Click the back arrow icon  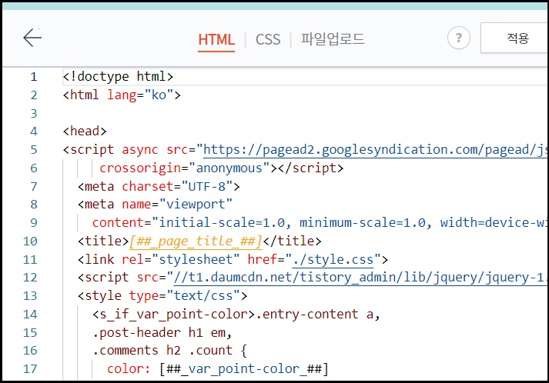[32, 38]
